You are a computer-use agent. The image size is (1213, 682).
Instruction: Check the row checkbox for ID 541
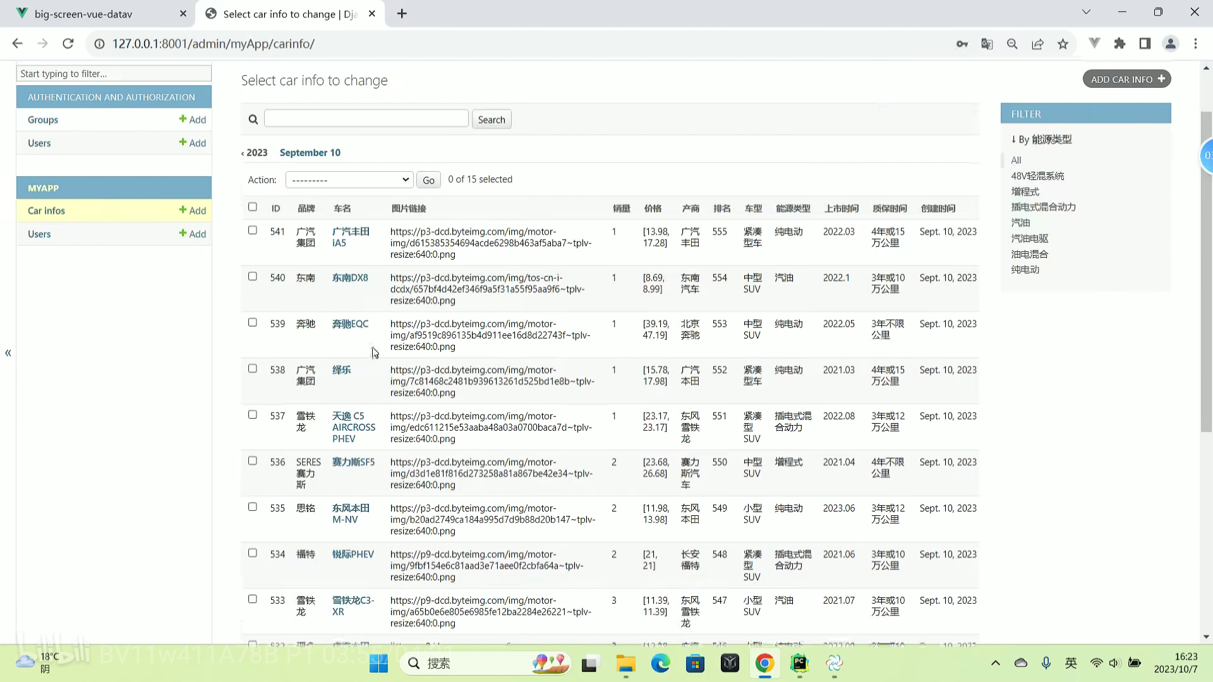click(x=253, y=230)
